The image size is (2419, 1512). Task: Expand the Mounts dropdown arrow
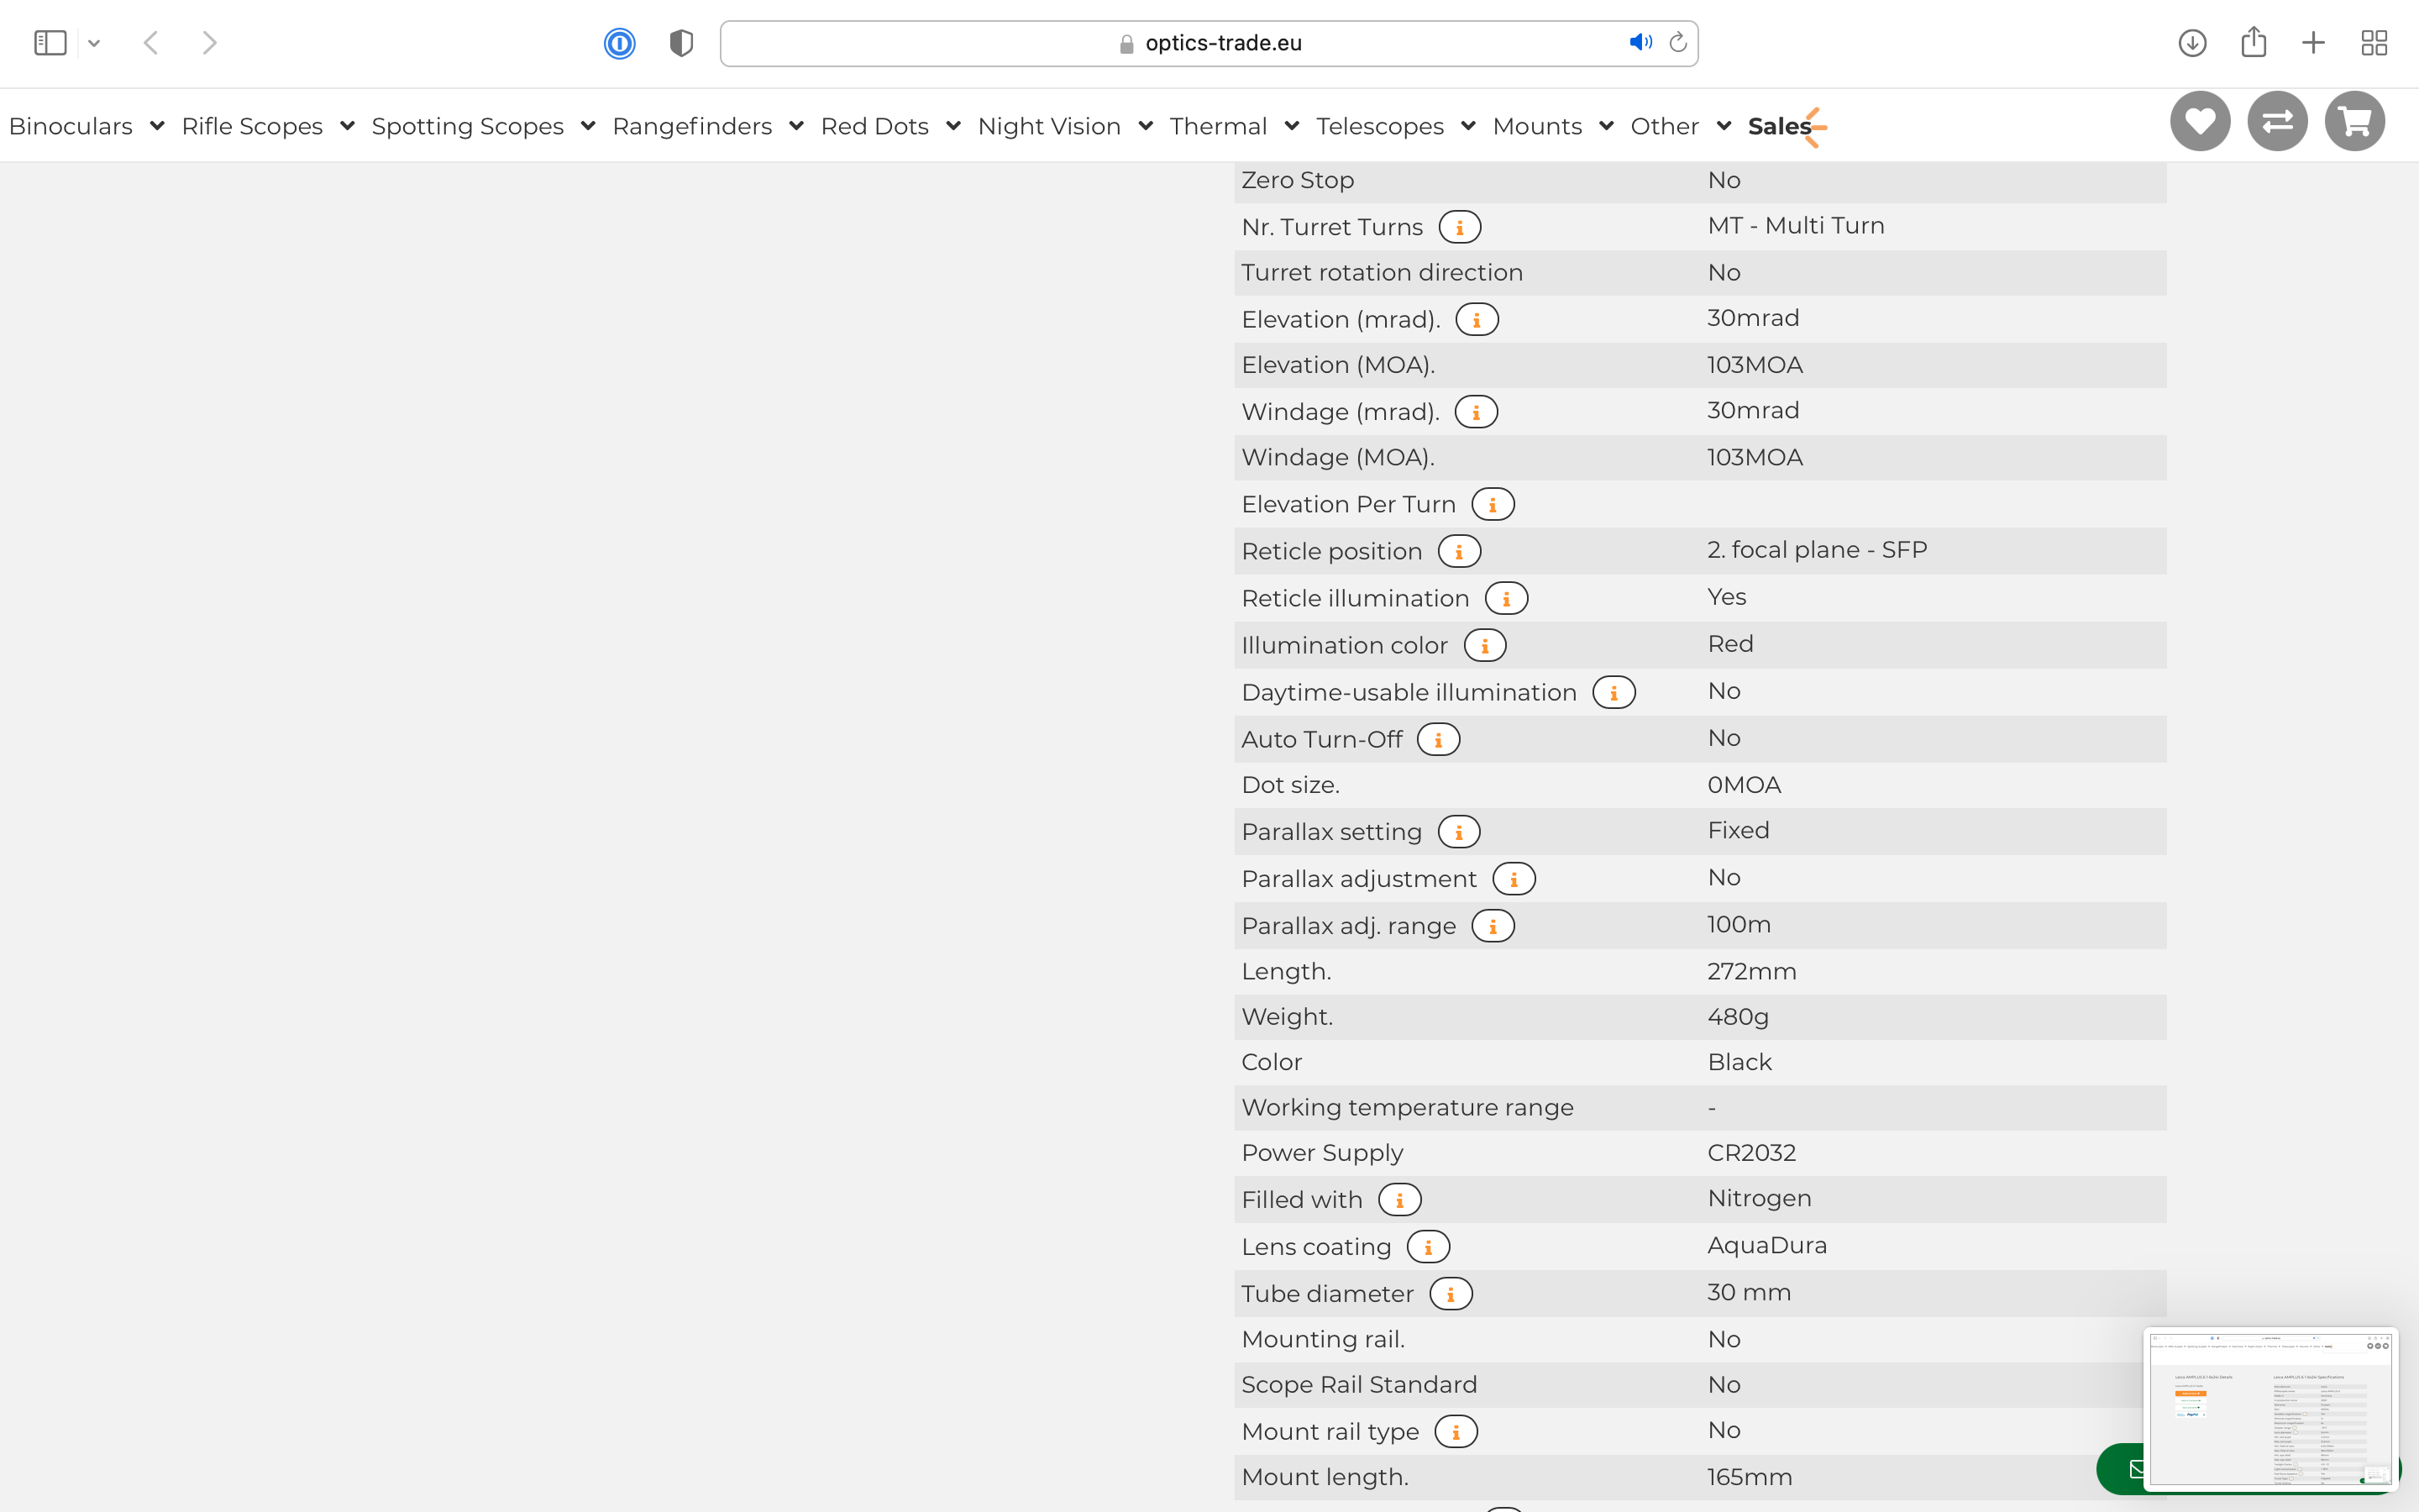(1606, 126)
